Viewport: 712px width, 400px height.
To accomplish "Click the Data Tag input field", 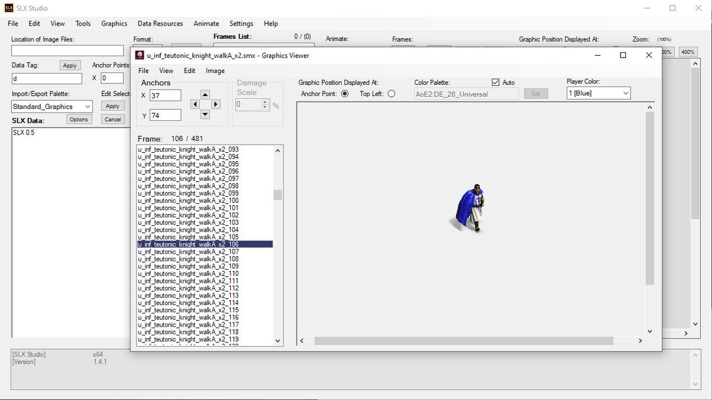I will (47, 78).
